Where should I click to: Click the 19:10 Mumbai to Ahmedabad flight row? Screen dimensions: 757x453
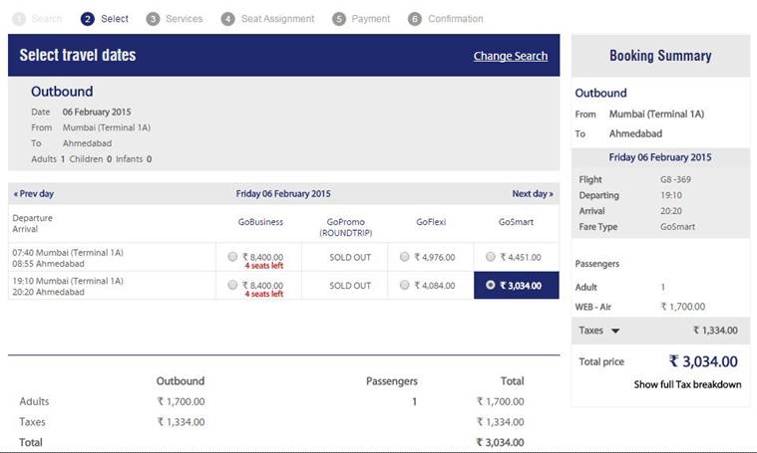[x=283, y=286]
